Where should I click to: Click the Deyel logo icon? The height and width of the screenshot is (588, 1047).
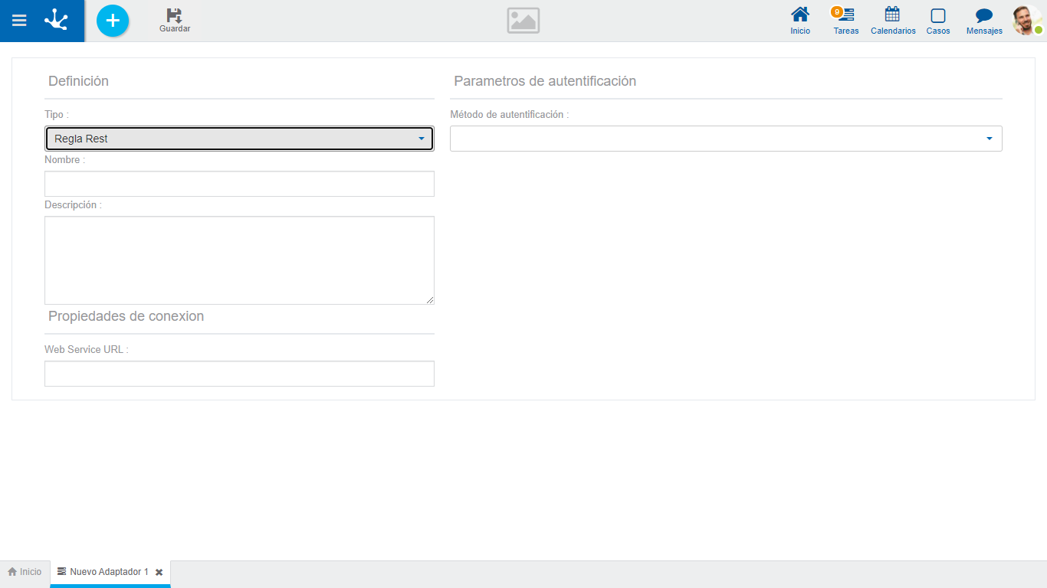[x=57, y=20]
